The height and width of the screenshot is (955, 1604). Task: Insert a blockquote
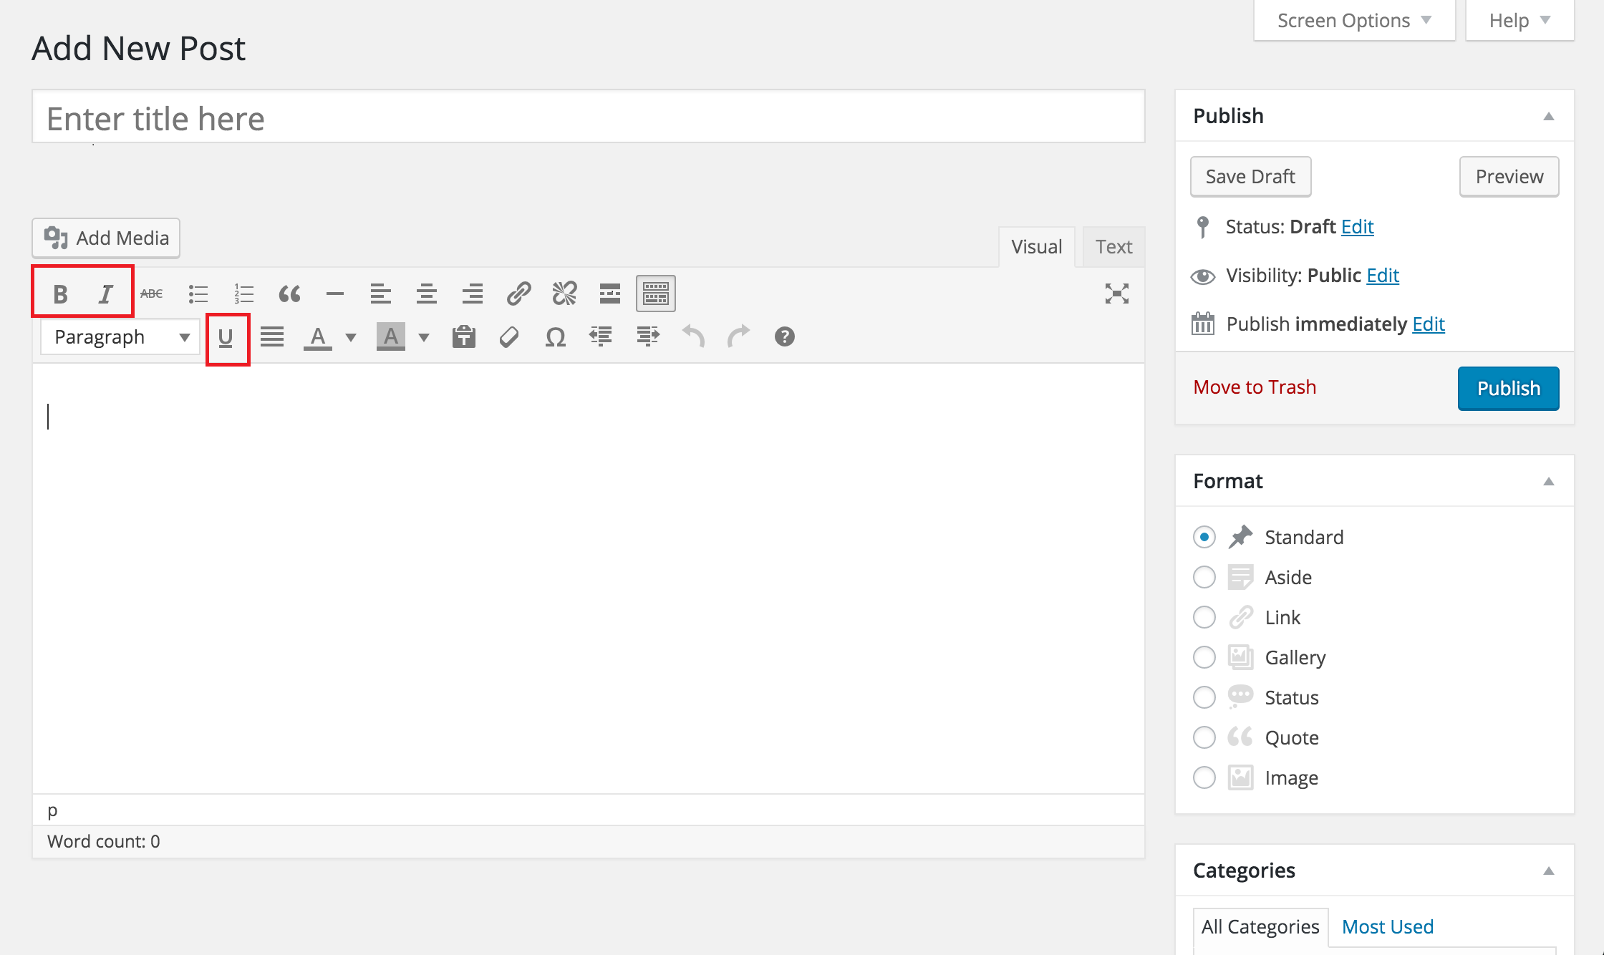tap(289, 293)
